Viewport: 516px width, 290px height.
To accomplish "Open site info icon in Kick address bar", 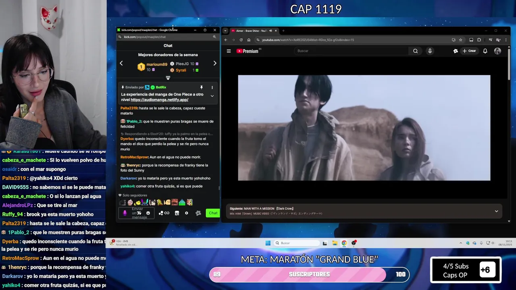I will click(x=120, y=37).
